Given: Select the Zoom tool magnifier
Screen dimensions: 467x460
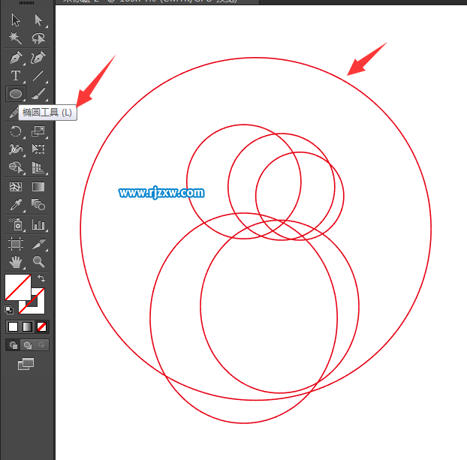Looking at the screenshot, I should pos(39,262).
